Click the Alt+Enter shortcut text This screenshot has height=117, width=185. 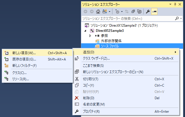click(x=162, y=112)
